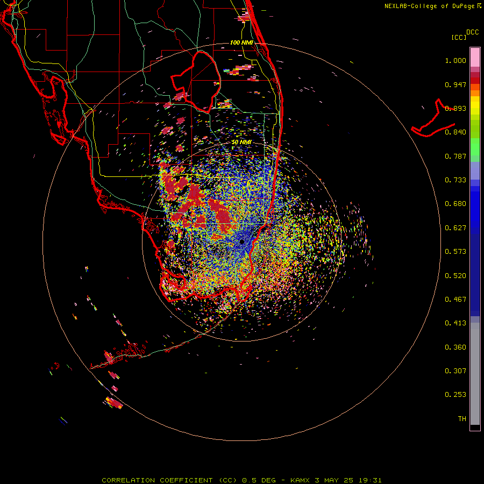Click the 0.947 scale value
The height and width of the screenshot is (484, 484).
455,84
